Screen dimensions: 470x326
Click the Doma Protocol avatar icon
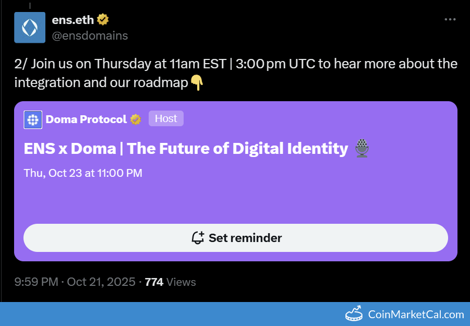[x=33, y=119]
